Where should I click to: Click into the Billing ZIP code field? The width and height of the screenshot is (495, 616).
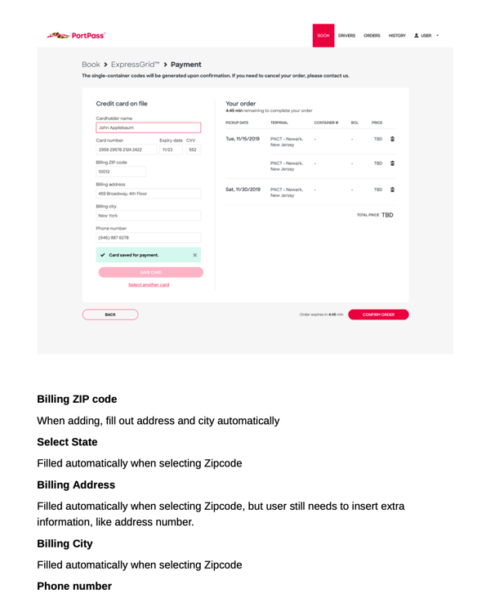pyautogui.click(x=121, y=172)
